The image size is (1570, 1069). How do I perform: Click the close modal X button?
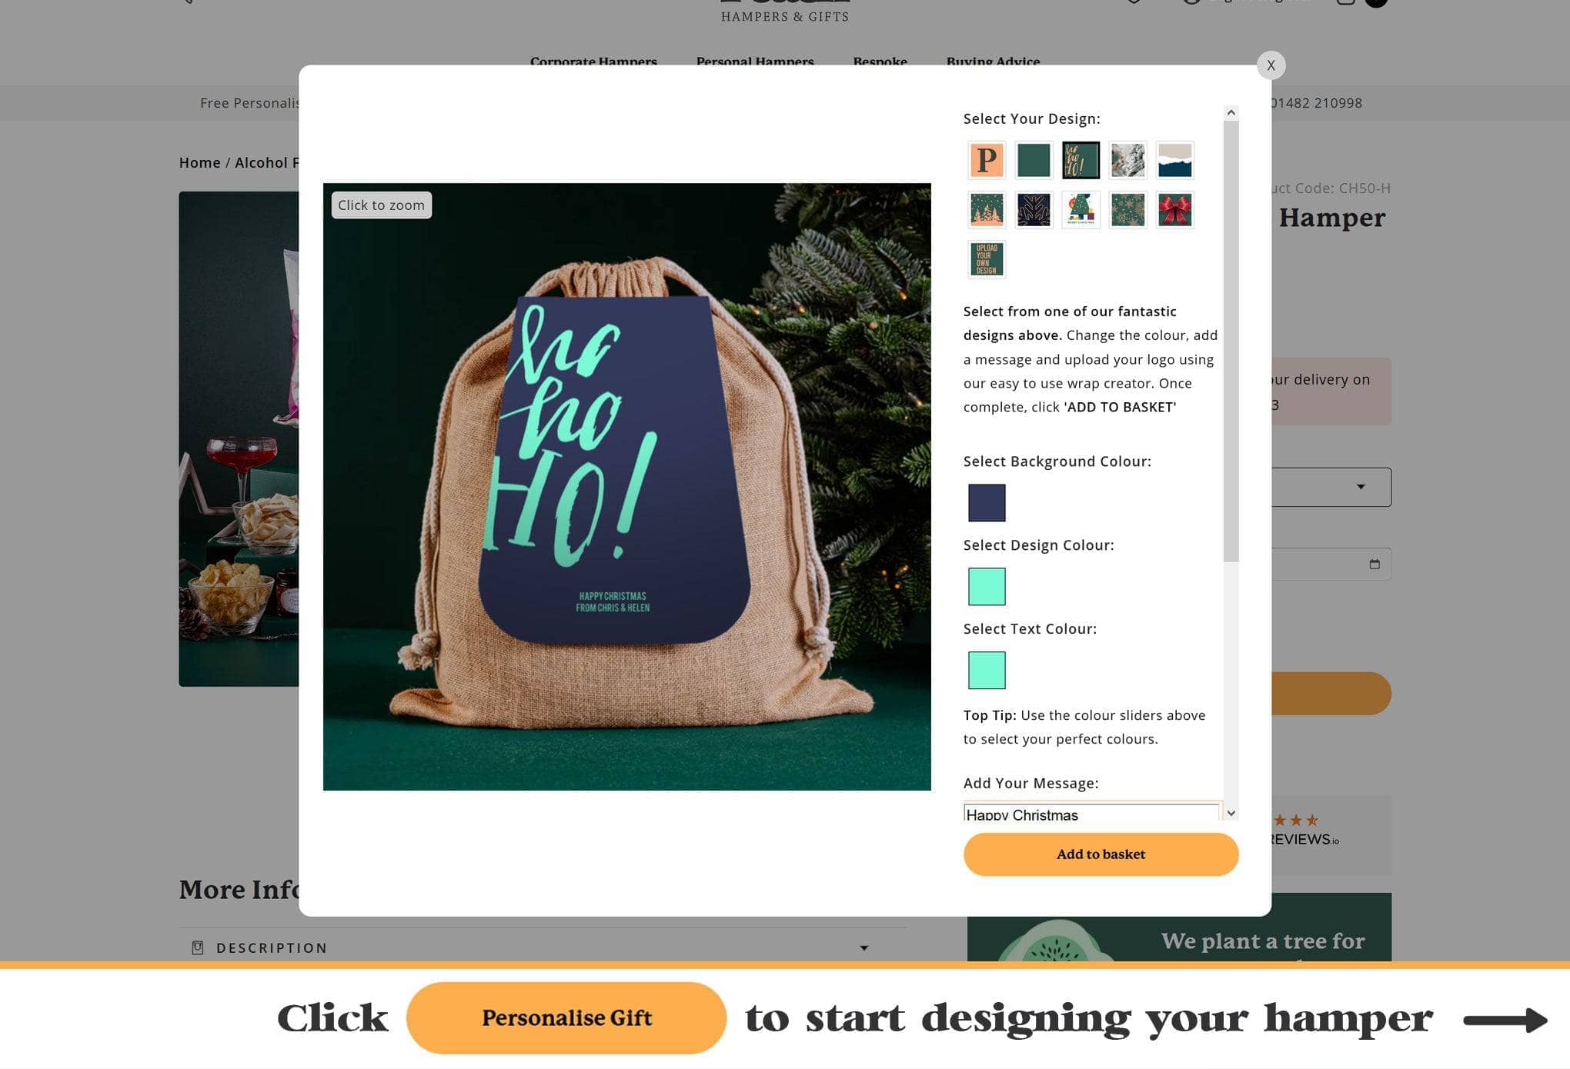[x=1271, y=65]
